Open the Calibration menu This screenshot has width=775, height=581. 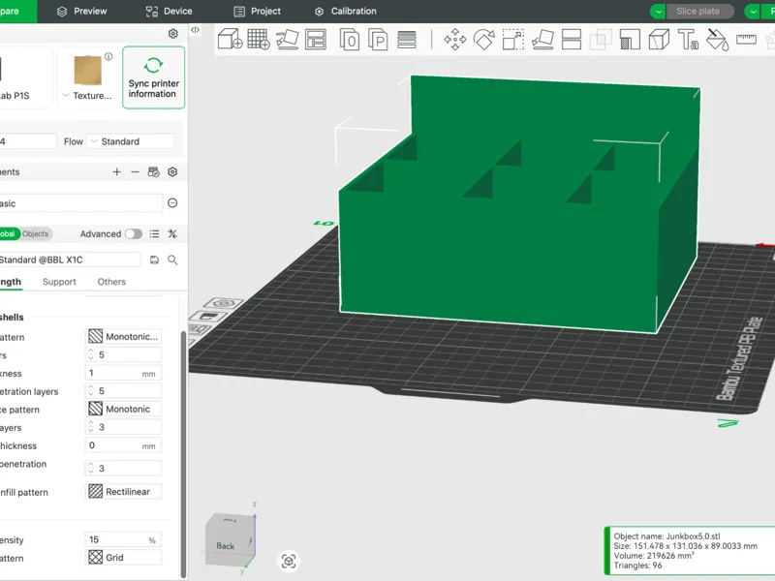pyautogui.click(x=346, y=11)
